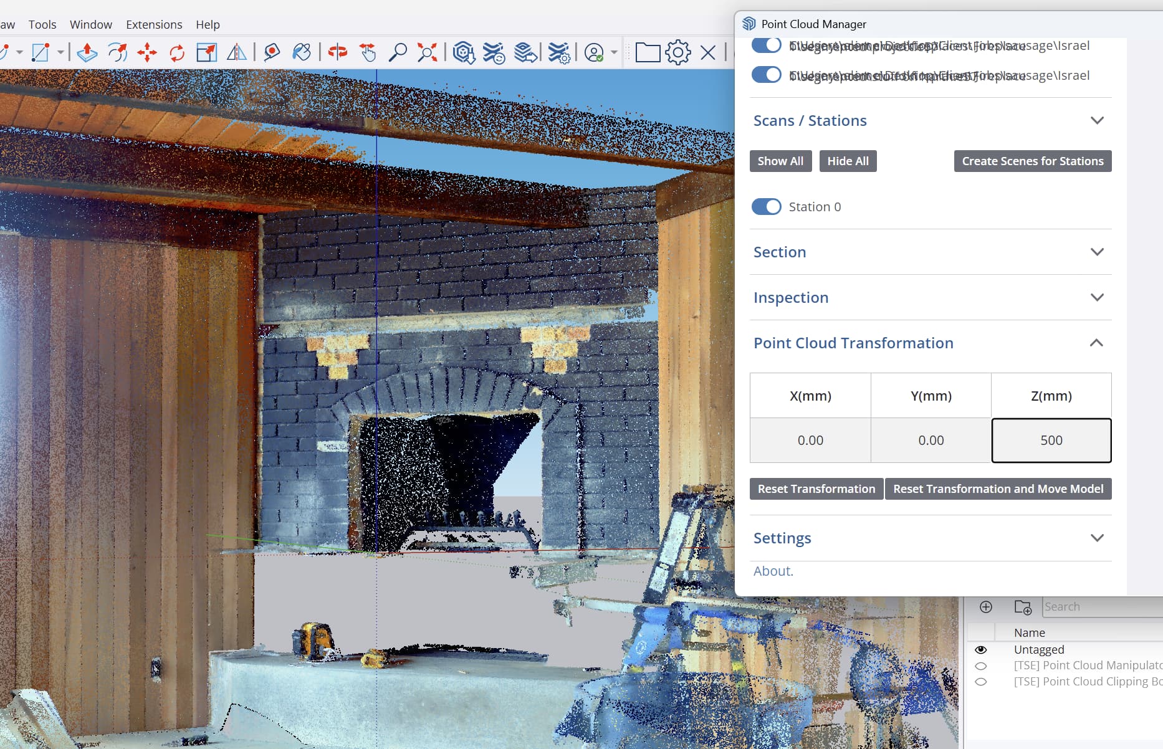
Task: Select the Rotate tool
Action: coord(177,52)
